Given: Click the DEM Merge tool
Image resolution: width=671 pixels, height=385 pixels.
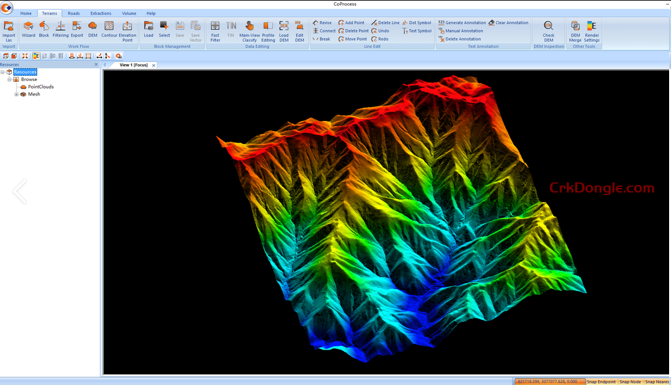Looking at the screenshot, I should pos(575,30).
